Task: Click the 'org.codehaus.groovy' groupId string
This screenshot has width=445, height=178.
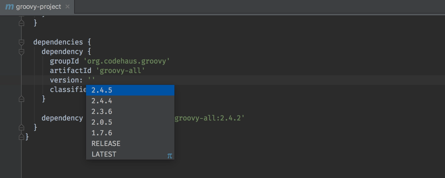Action: tap(126, 61)
